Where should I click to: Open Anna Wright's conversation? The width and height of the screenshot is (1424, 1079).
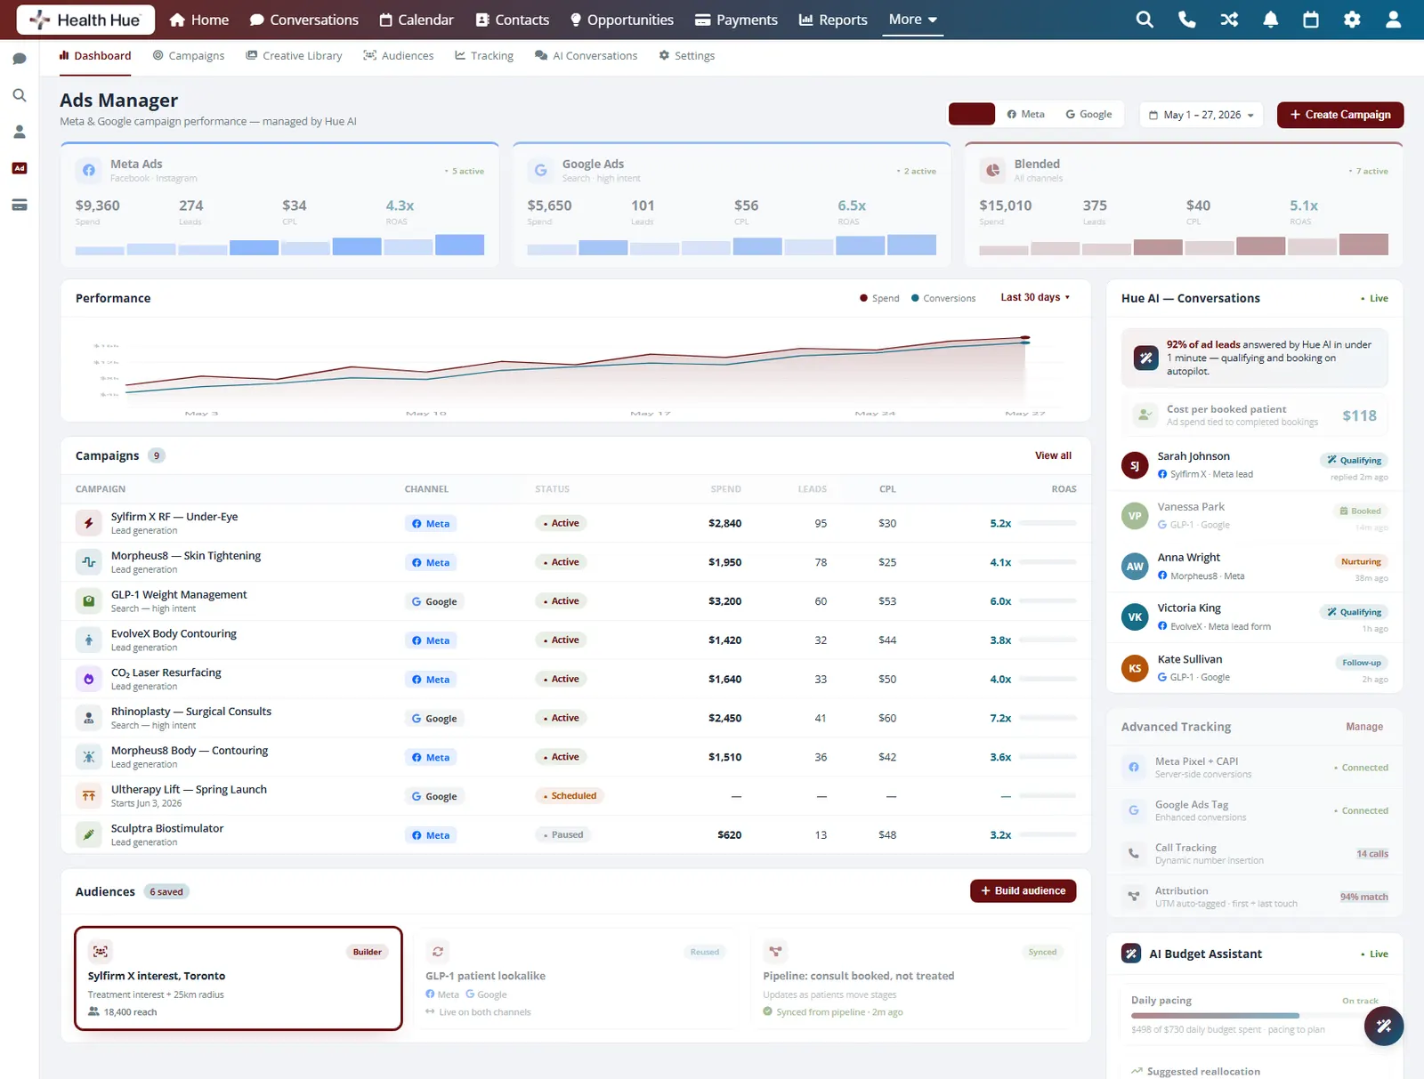(1255, 566)
